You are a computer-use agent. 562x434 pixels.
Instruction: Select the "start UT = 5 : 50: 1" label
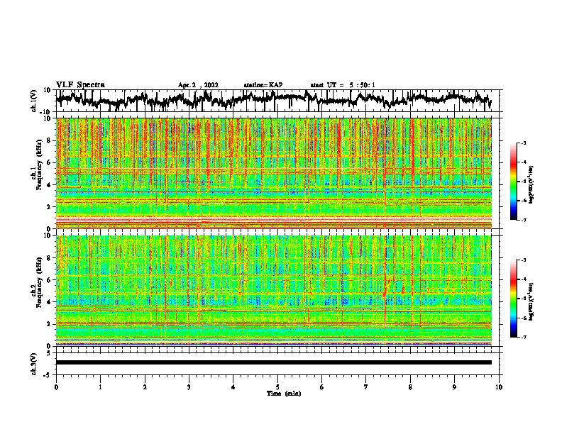(343, 85)
